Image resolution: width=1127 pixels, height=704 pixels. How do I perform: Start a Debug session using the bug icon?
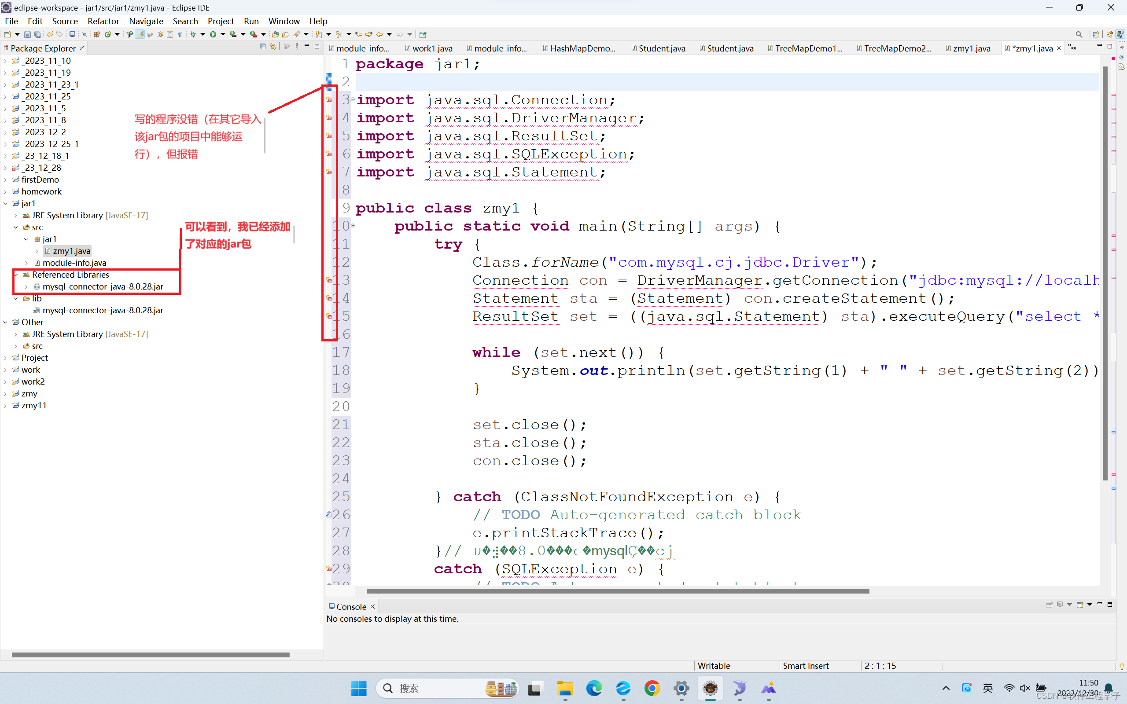point(194,34)
